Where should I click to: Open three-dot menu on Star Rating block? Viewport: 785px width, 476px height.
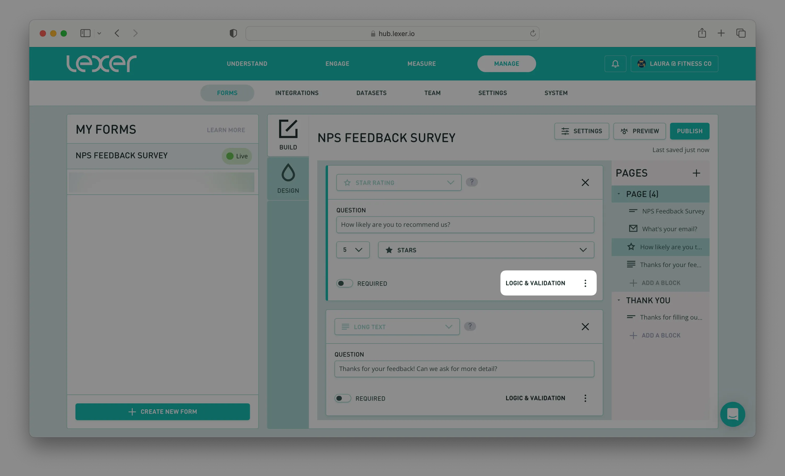tap(585, 283)
